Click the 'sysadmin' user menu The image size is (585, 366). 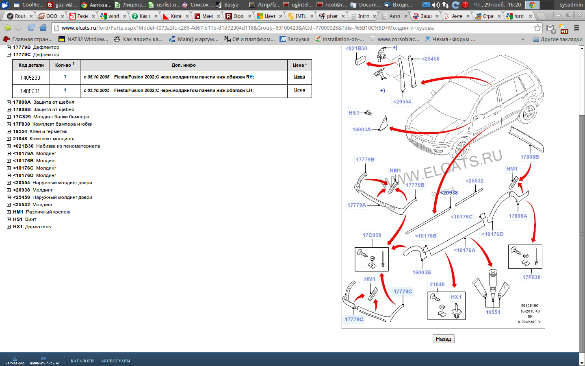tap(571, 5)
